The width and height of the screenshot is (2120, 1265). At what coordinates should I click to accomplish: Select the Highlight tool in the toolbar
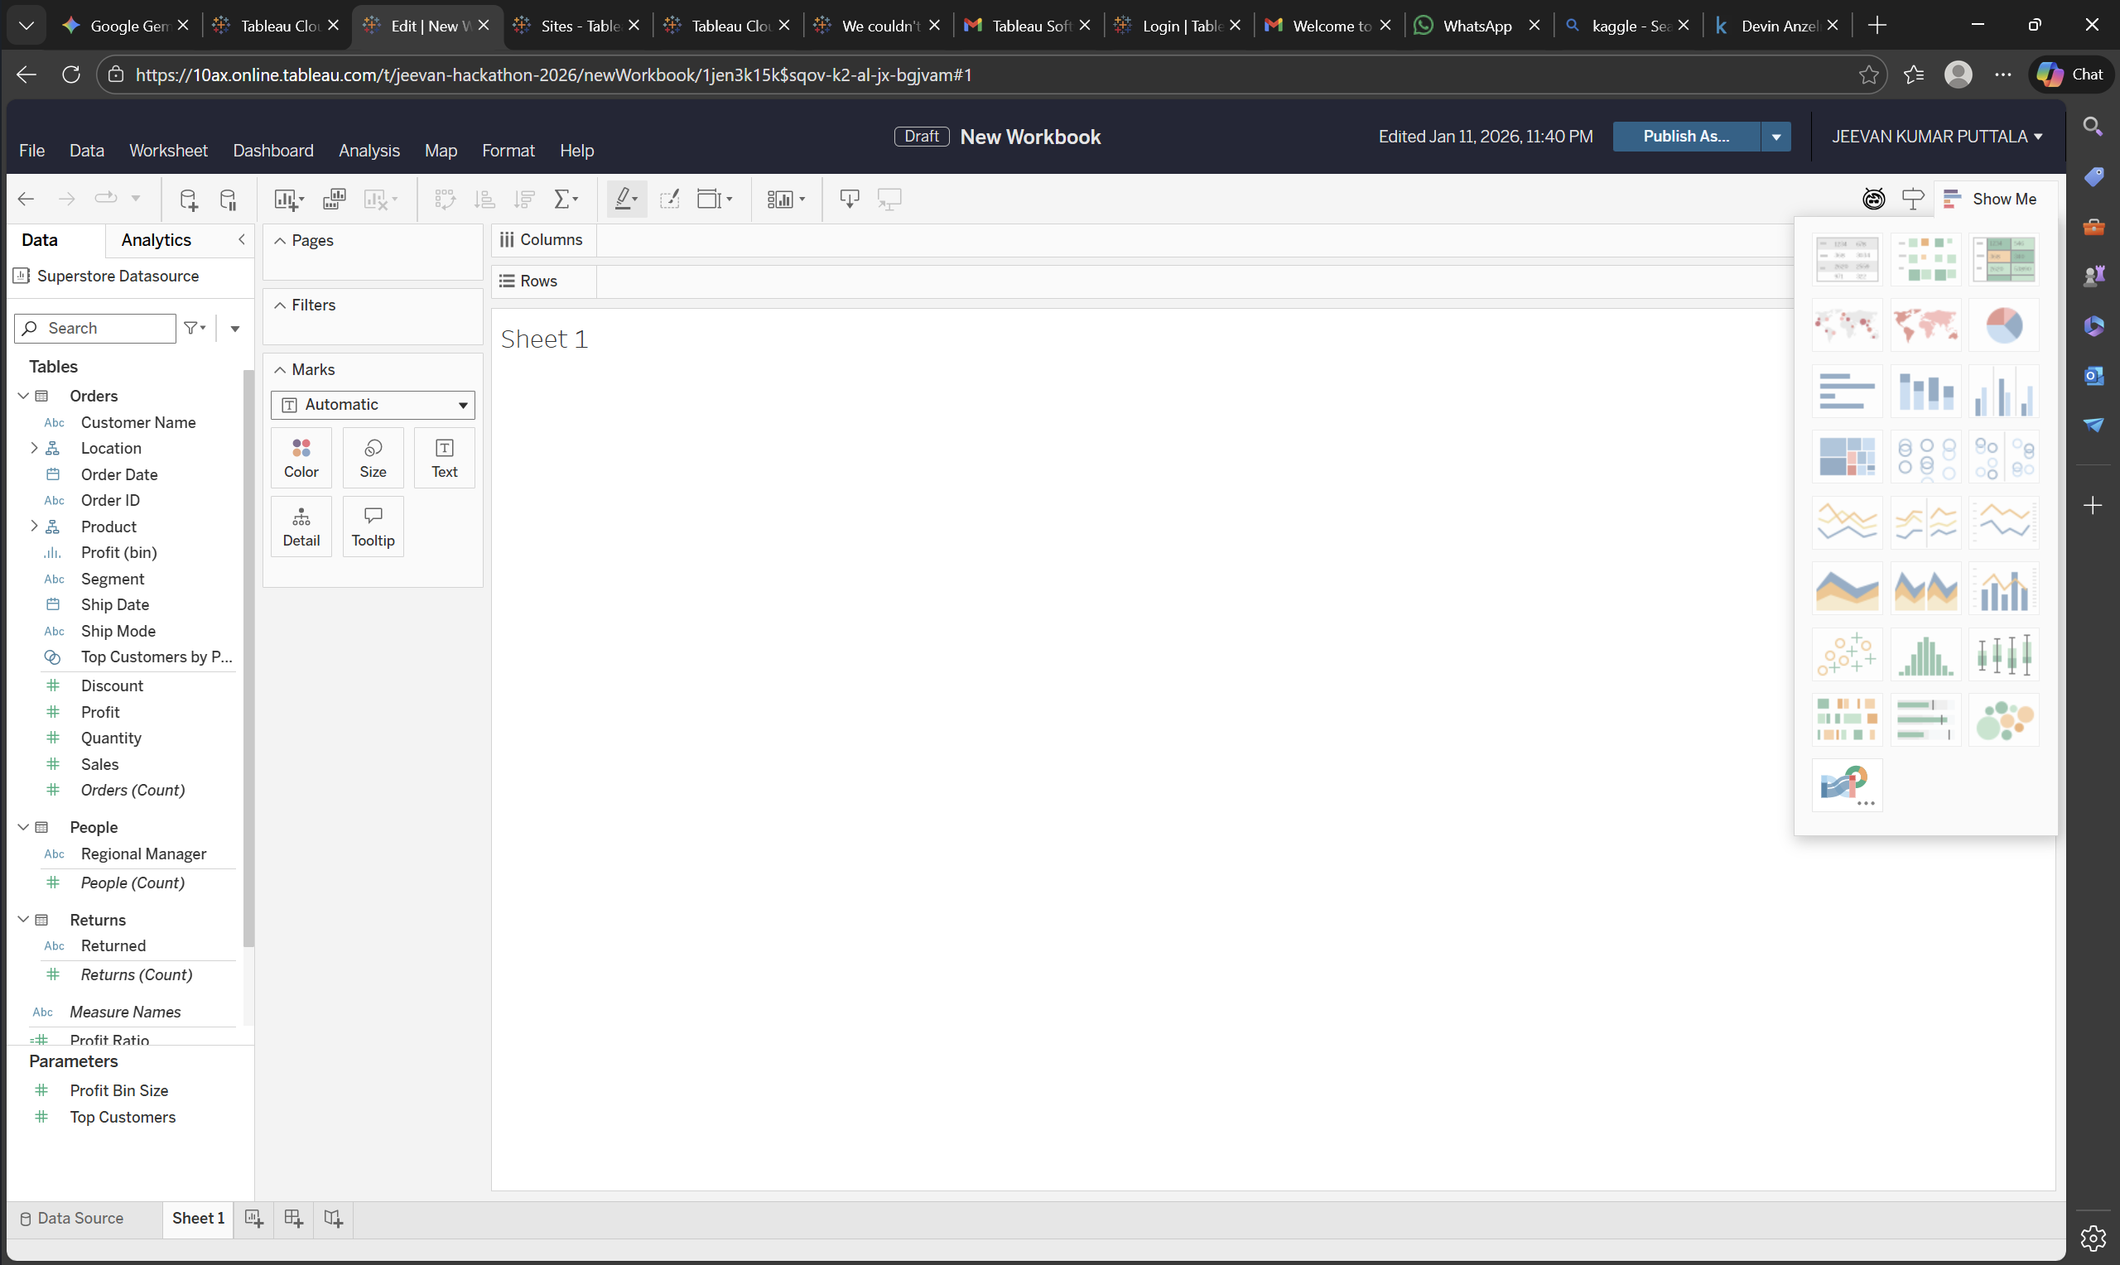pyautogui.click(x=625, y=199)
